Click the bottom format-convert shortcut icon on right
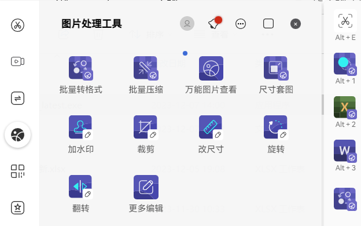 [345, 199]
